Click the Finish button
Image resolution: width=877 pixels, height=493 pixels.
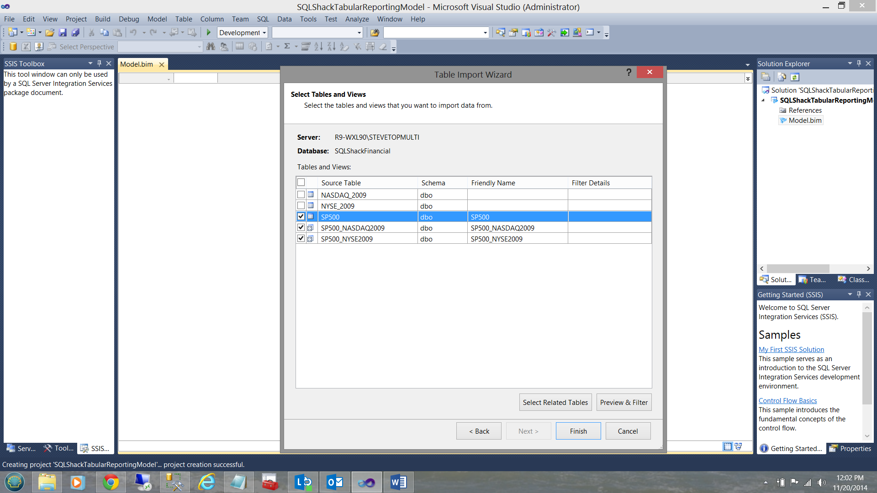pyautogui.click(x=578, y=431)
